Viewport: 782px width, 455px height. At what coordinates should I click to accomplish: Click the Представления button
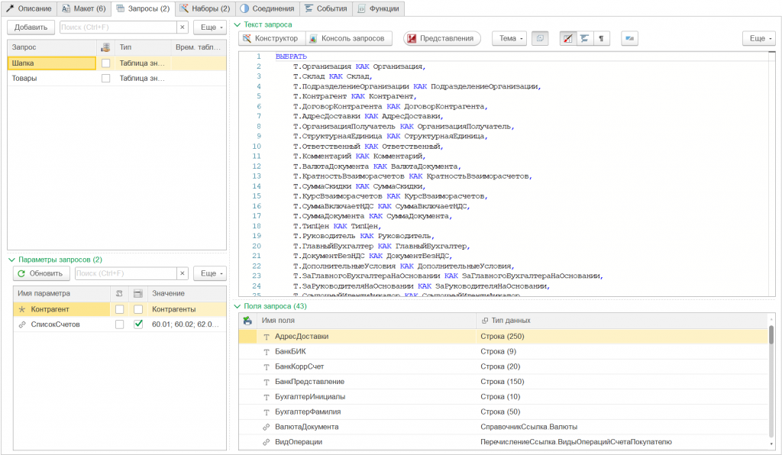[x=443, y=38]
